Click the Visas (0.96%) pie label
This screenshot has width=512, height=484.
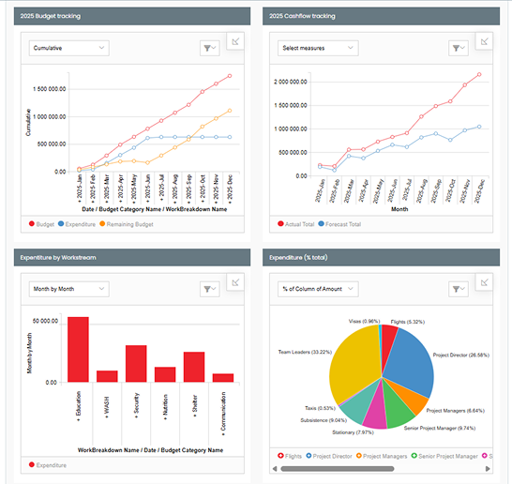click(x=365, y=322)
